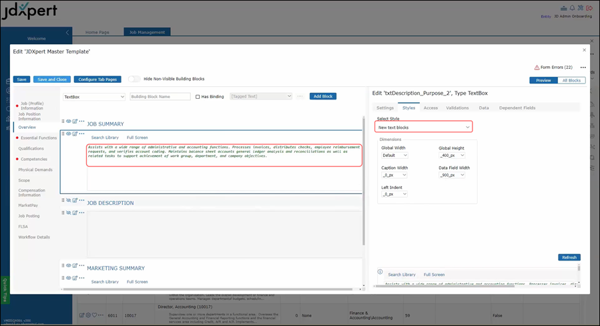This screenshot has width=600, height=326.
Task: Toggle Hide Non-Visible Building Blocks switch
Action: point(134,79)
